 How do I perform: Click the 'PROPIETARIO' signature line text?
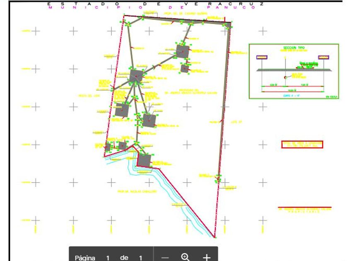304,210
